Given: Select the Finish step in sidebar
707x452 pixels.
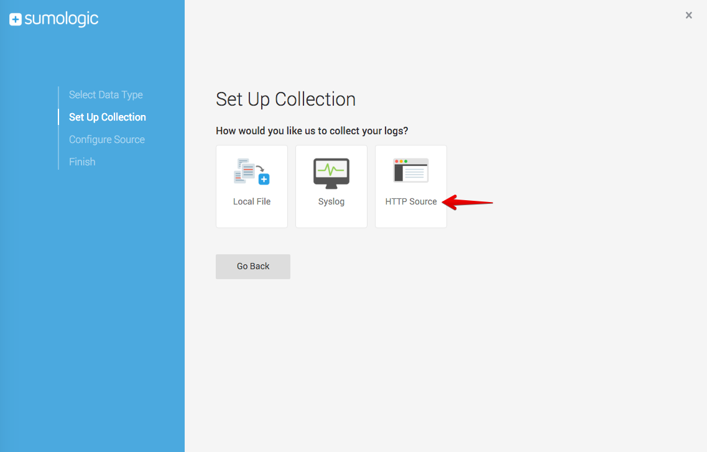Looking at the screenshot, I should [x=82, y=162].
